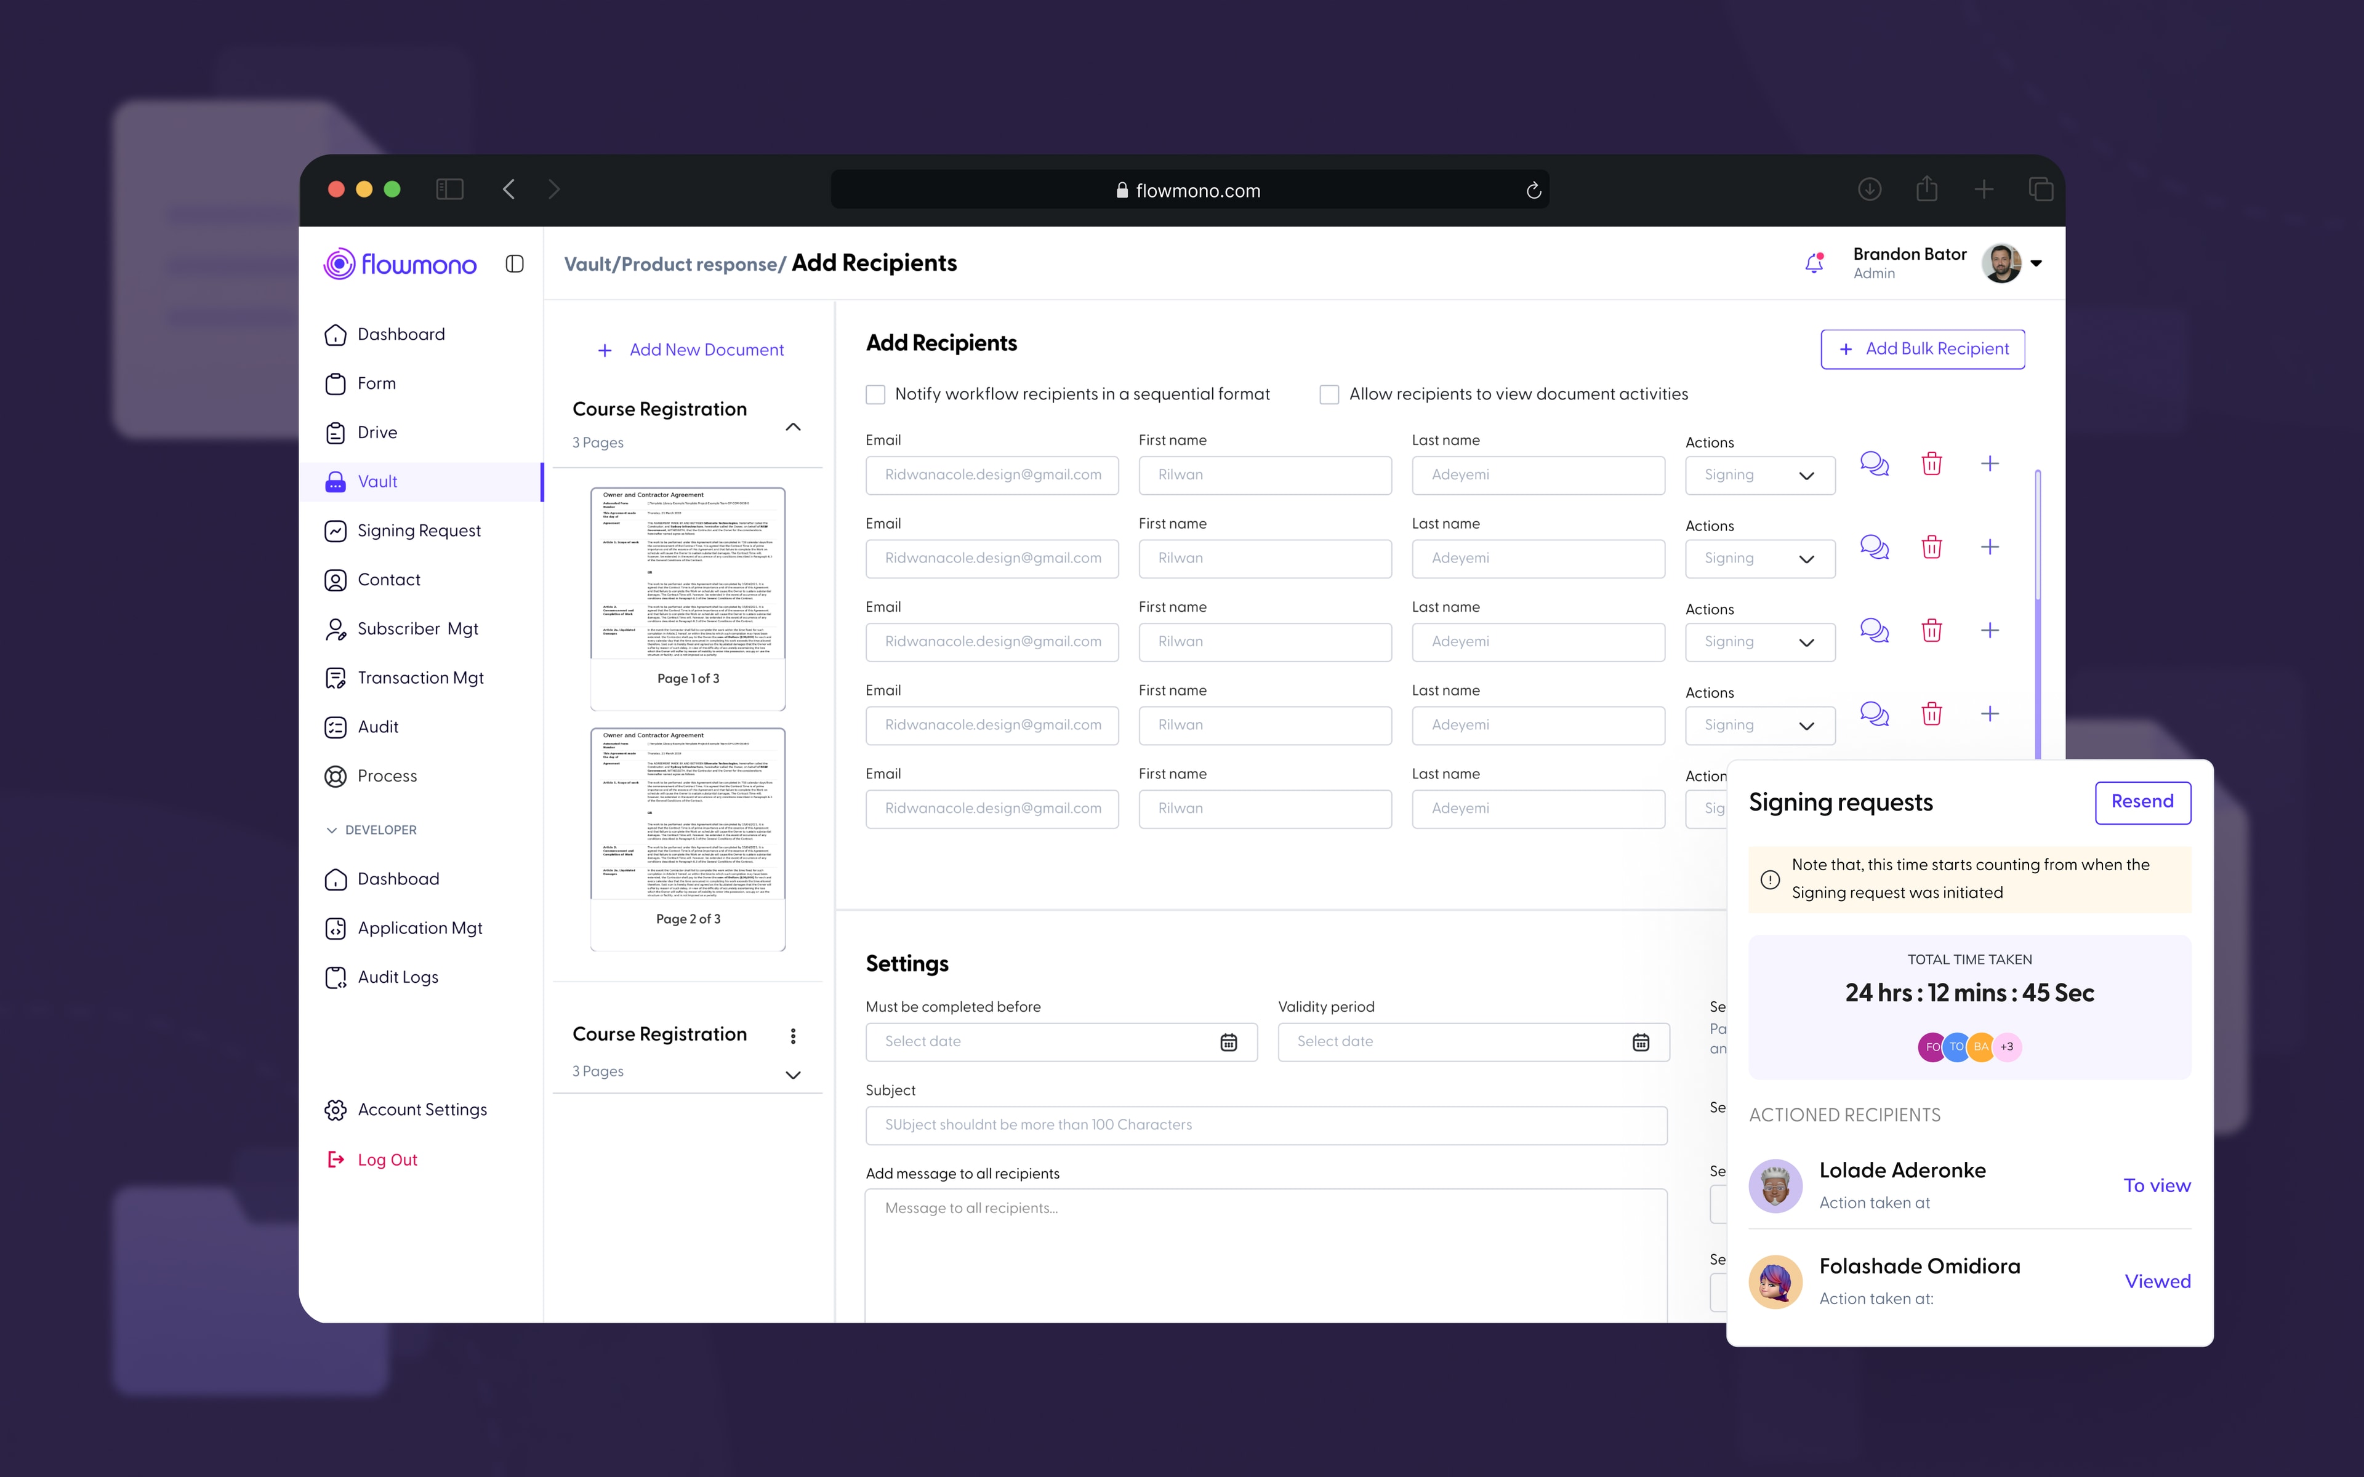Open Signing Request in sidebar
Viewport: 2364px width, 1477px height.
tap(403, 530)
